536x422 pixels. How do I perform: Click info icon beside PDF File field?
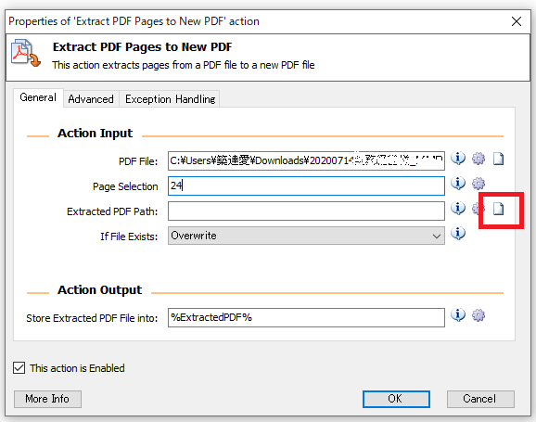click(x=458, y=159)
